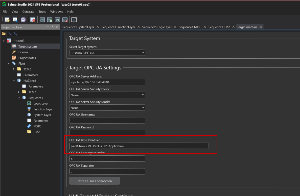Open the Select Target System dropdown
The width and height of the screenshot is (300, 196).
107,53
